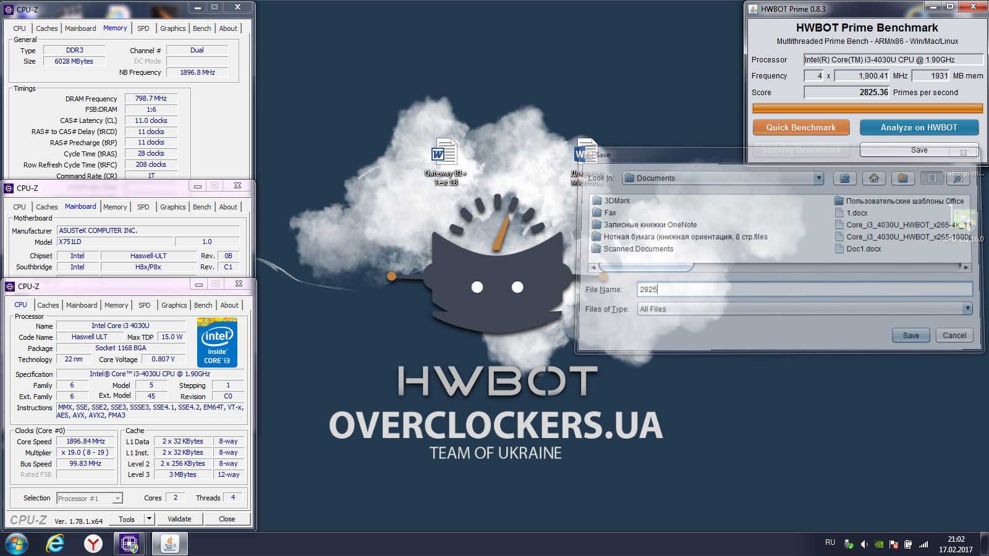Confirm Save in file dialog
Image resolution: width=989 pixels, height=556 pixels.
click(x=911, y=335)
